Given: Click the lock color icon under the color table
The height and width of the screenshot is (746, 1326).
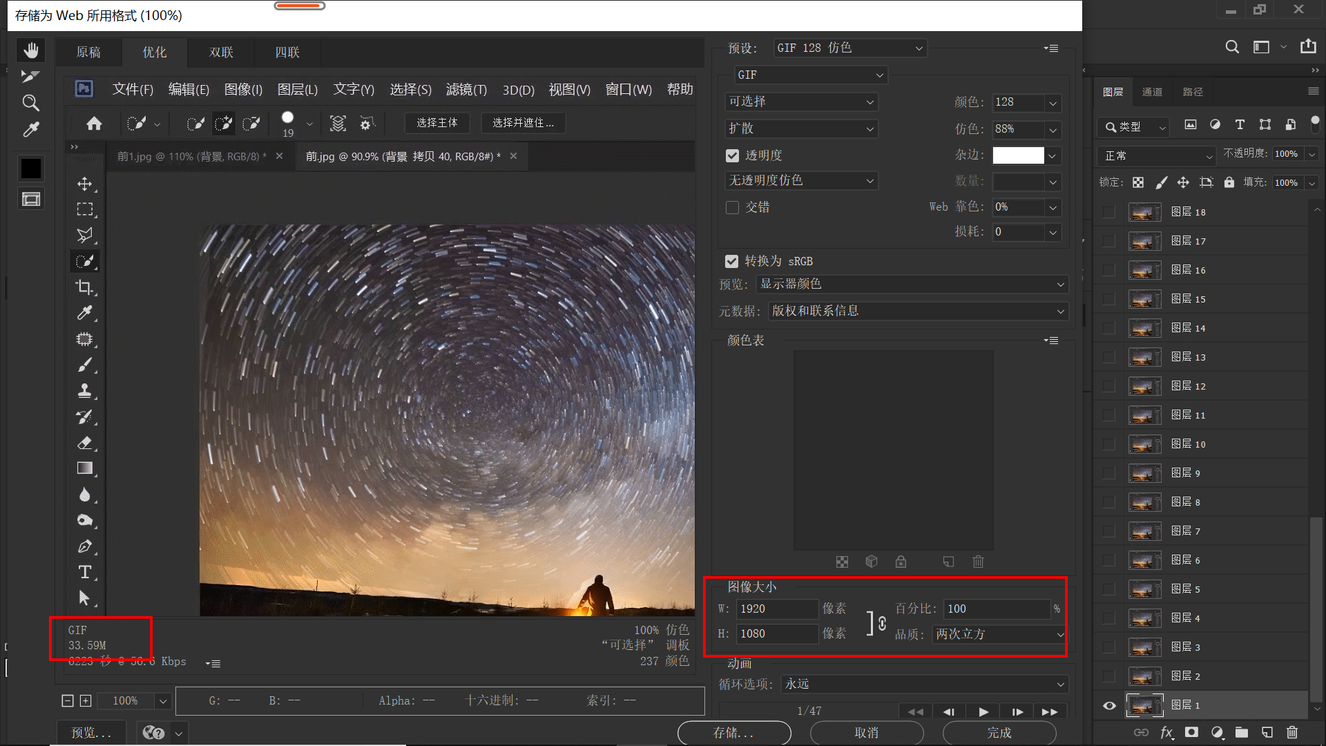Looking at the screenshot, I should (901, 562).
